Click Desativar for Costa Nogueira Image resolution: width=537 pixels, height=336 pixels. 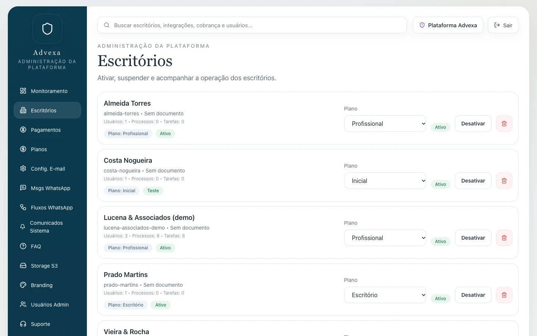point(473,181)
